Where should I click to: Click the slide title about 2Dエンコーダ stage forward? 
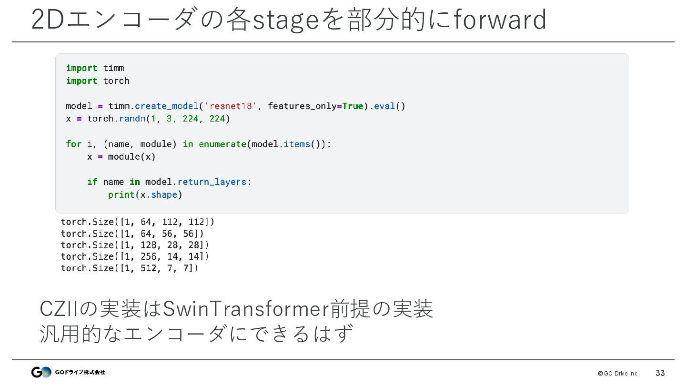pyautogui.click(x=289, y=20)
